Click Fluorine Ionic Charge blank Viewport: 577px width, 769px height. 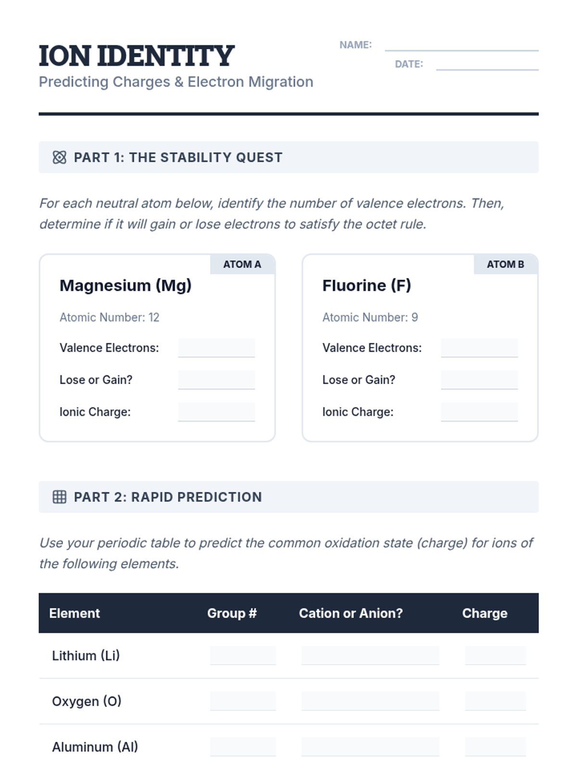[479, 412]
